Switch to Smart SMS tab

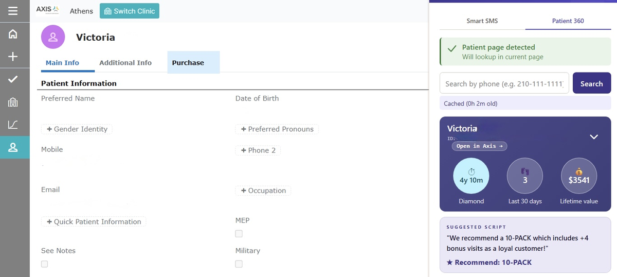coord(482,21)
